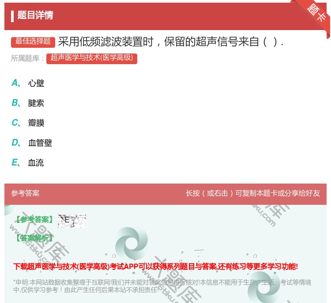Open the 超声医学与技术(医学高级) question bank tag

click(x=92, y=58)
